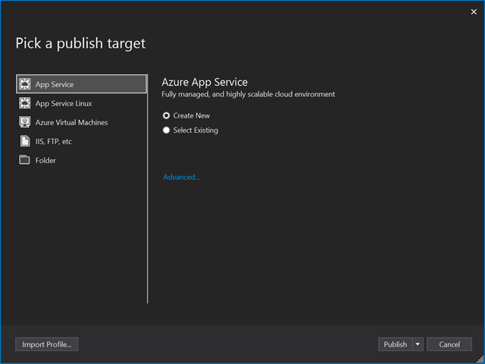Click the resize grip in dialog corner

click(x=480, y=359)
